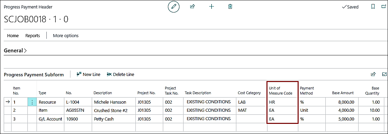Click the share icon in header
Viewport: 388px width, 134px height.
pyautogui.click(x=192, y=7)
